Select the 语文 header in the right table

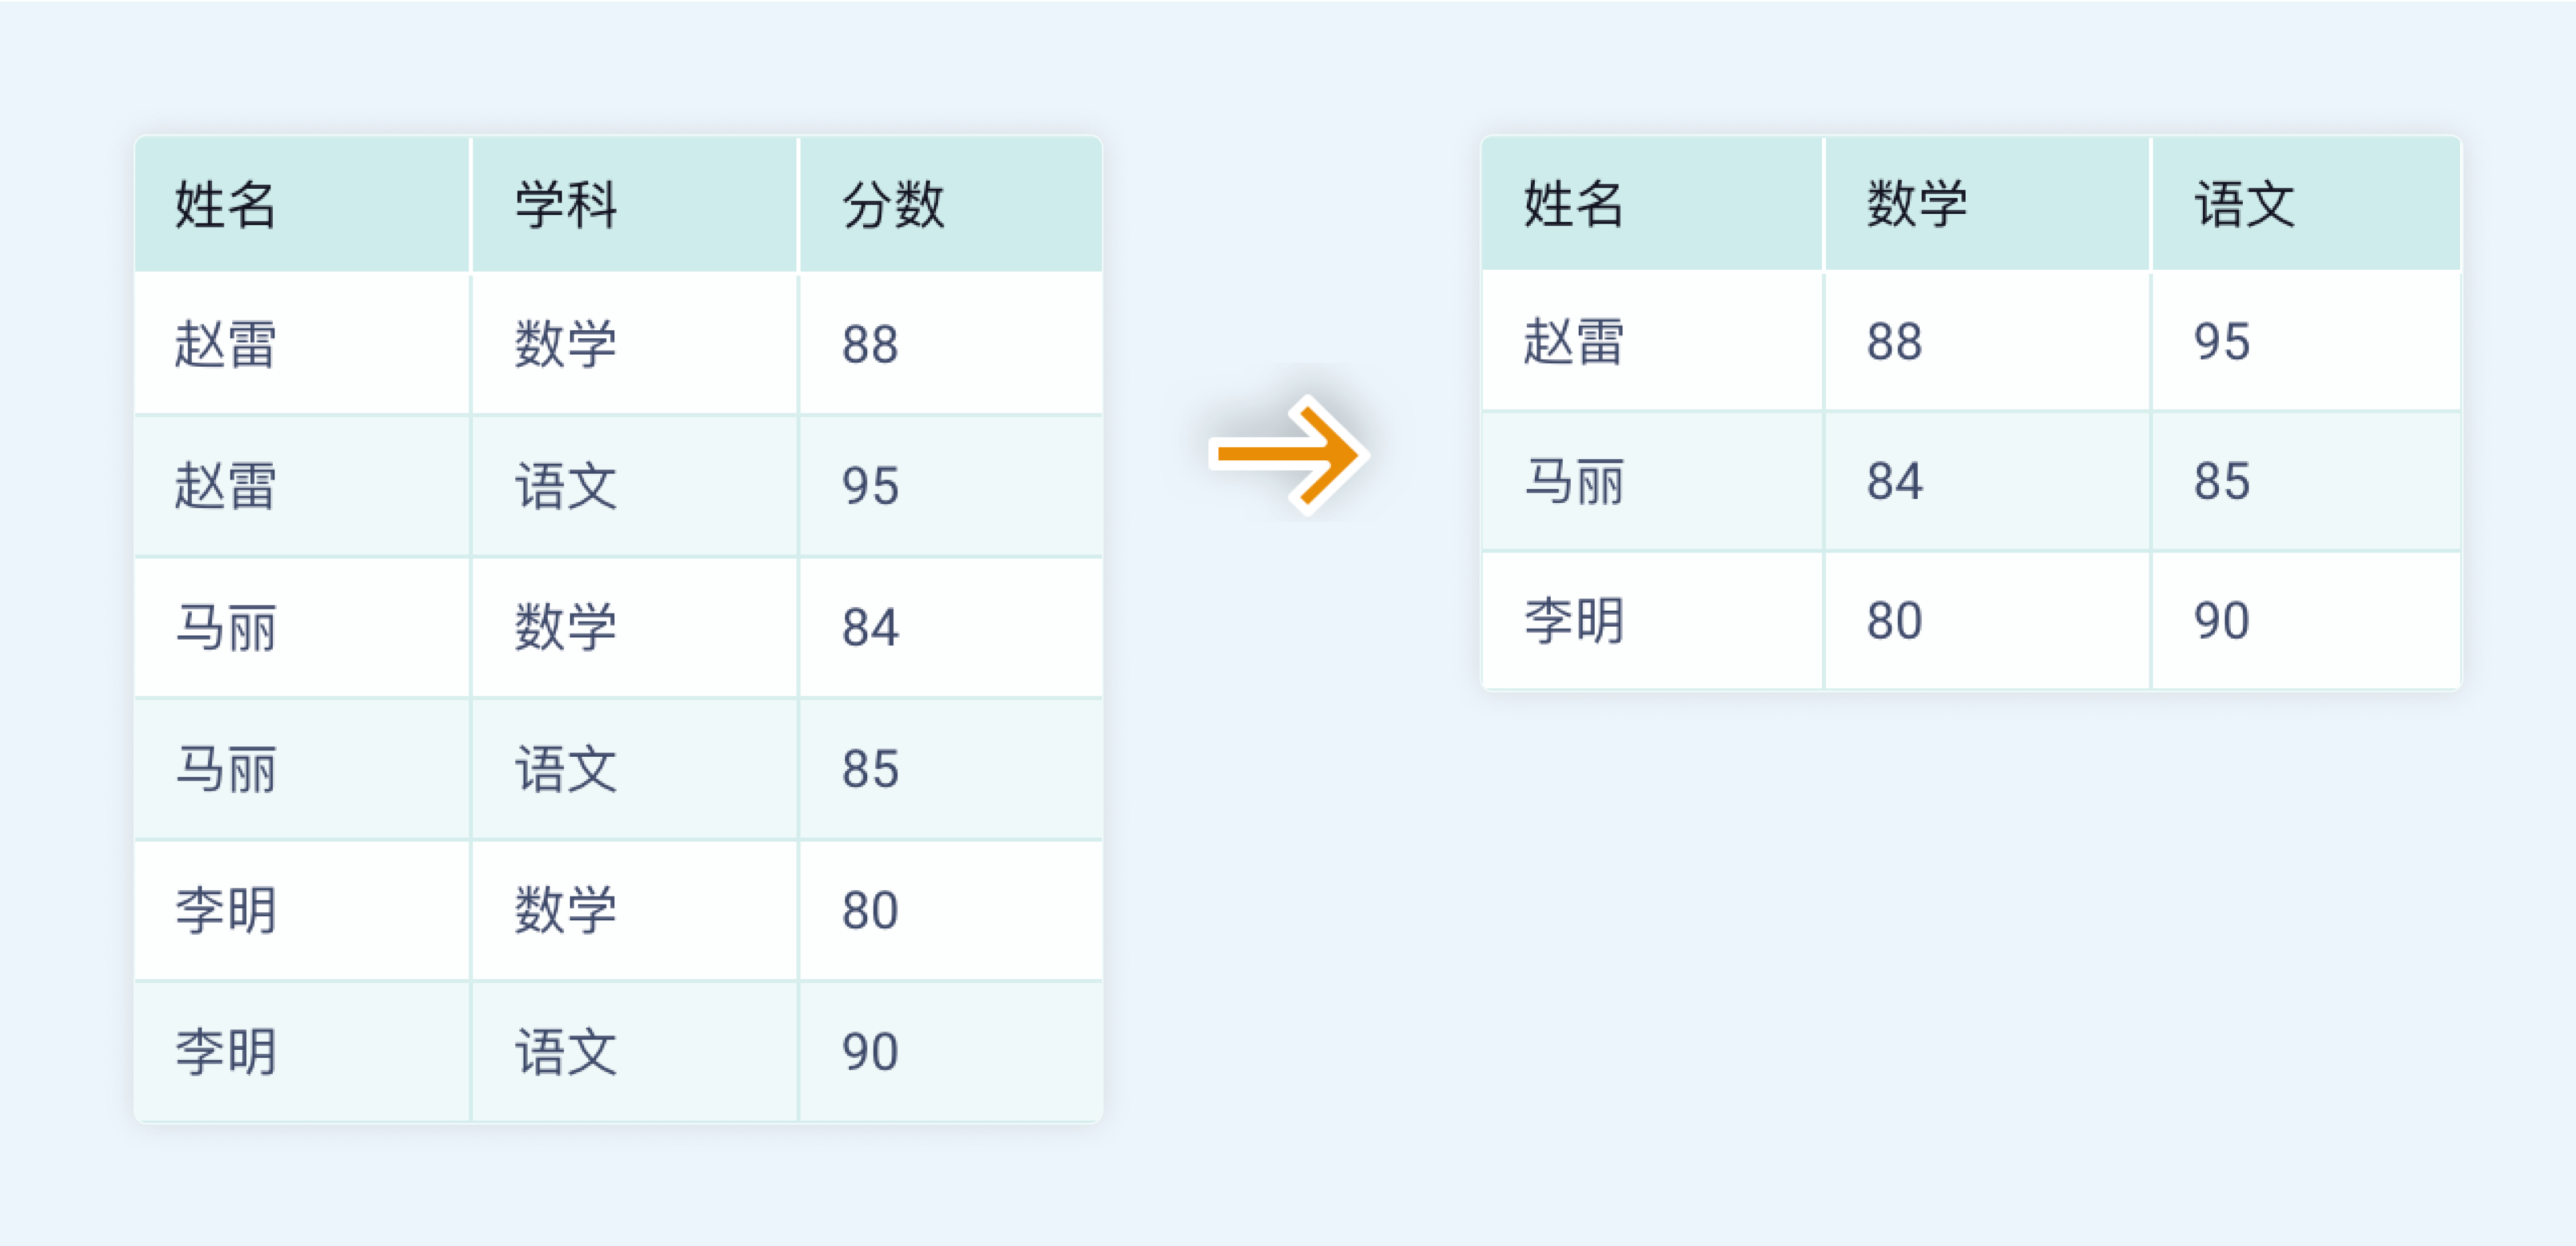point(2244,204)
